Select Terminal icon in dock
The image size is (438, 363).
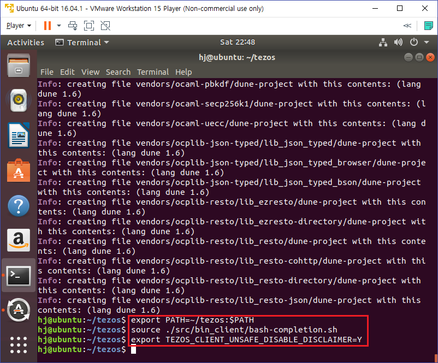coord(19,276)
